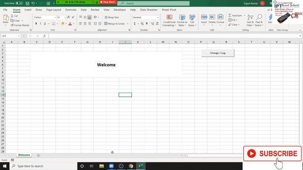Viewport: 303px width, 170px height.
Task: Click the Save icon in title bar
Action: click(x=27, y=3)
